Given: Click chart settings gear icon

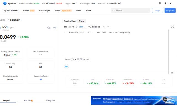Looking at the screenshot, I should pos(172,73).
